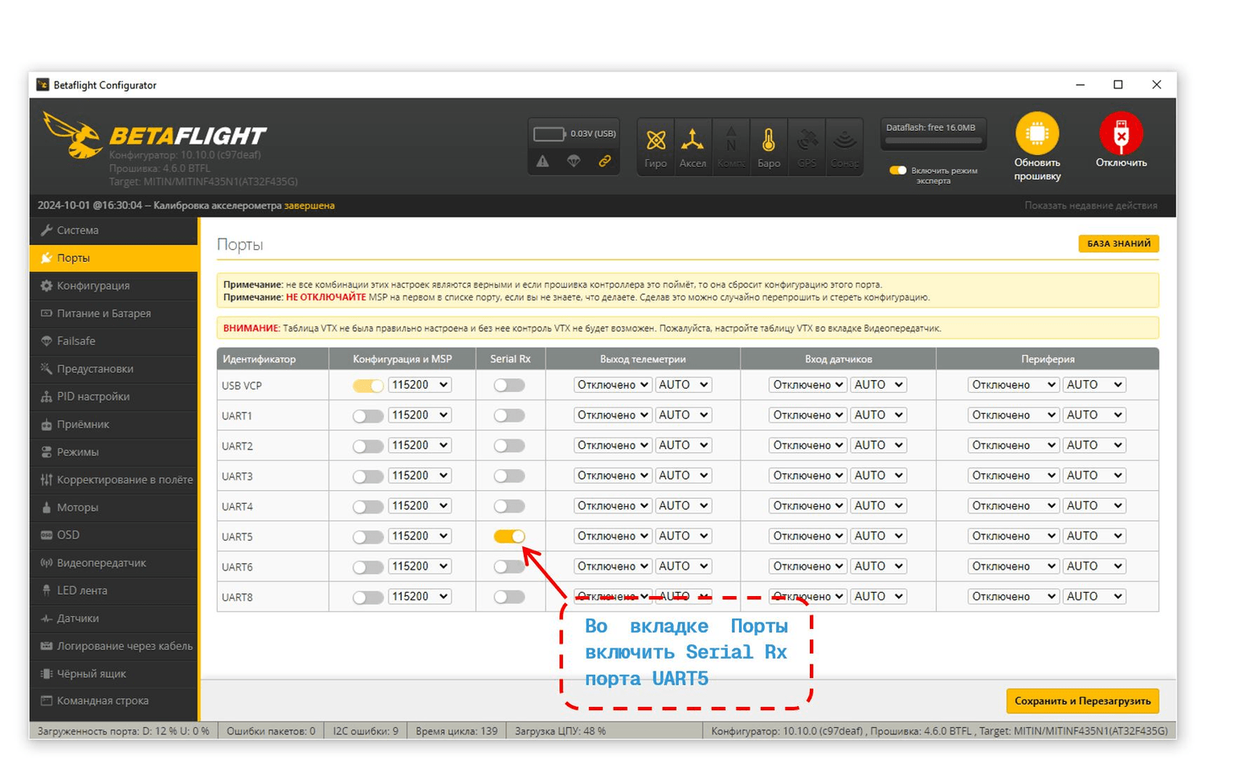Click the Disconnect USB icon
The image size is (1234, 768).
(x=1121, y=133)
